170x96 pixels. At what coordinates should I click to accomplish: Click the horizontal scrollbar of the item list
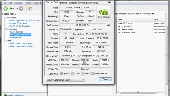(138, 92)
